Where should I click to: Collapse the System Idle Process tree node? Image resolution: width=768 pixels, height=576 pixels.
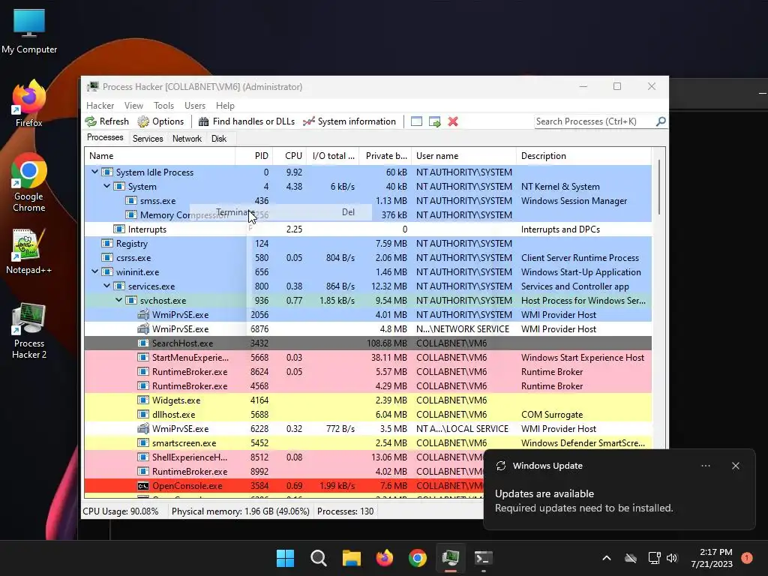[95, 172]
